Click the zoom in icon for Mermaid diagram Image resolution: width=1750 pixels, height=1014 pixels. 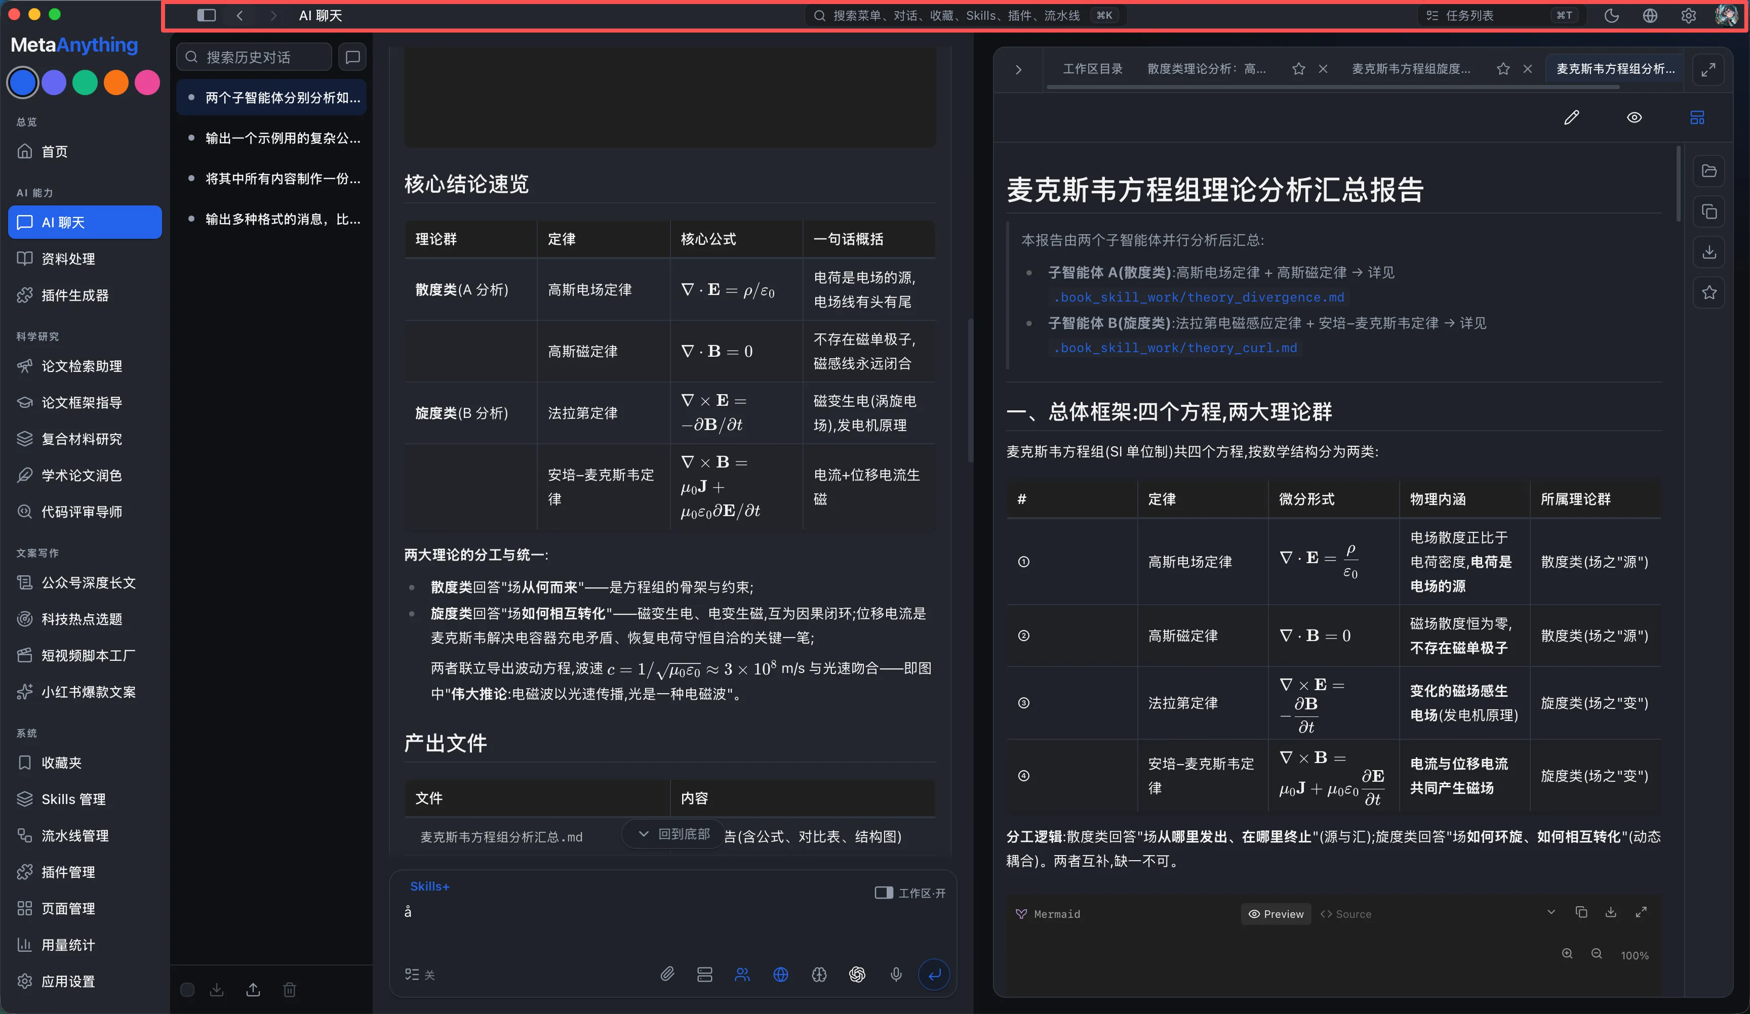[1567, 954]
